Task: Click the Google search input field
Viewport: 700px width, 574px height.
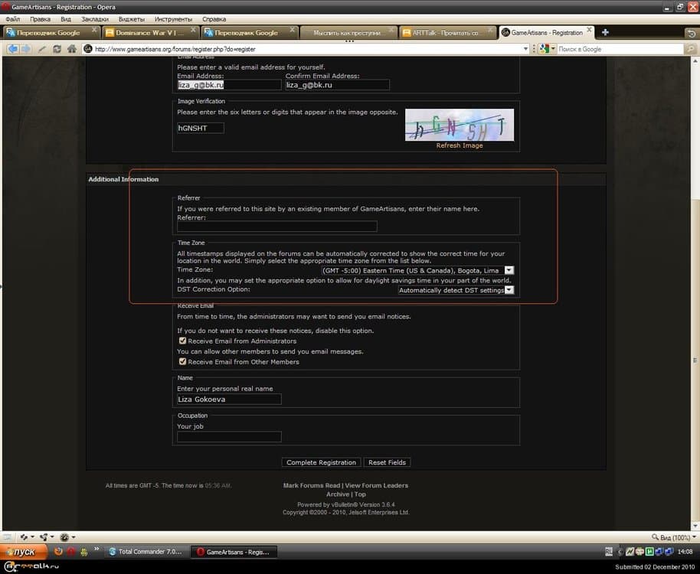Action: coord(620,49)
